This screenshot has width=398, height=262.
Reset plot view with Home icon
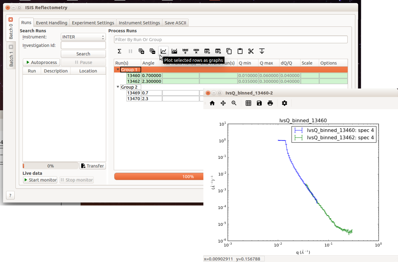tap(212, 103)
